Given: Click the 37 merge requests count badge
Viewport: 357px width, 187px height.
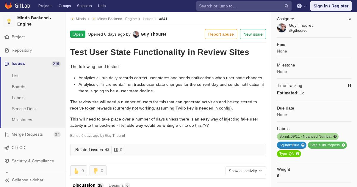Looking at the screenshot, I should 57,134.
